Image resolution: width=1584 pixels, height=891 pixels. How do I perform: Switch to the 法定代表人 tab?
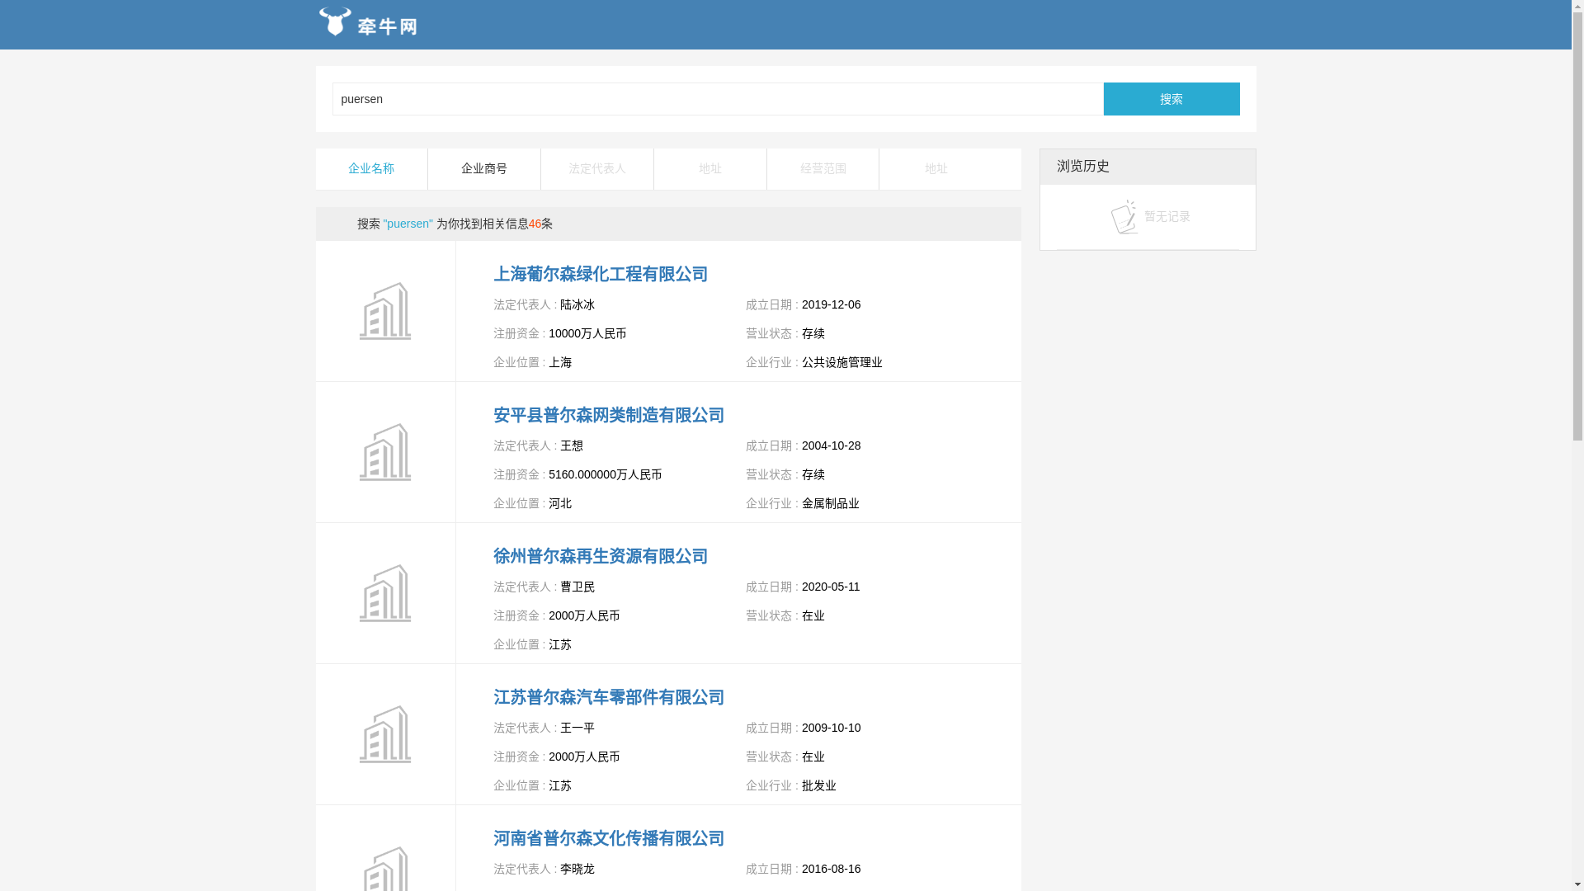[597, 169]
